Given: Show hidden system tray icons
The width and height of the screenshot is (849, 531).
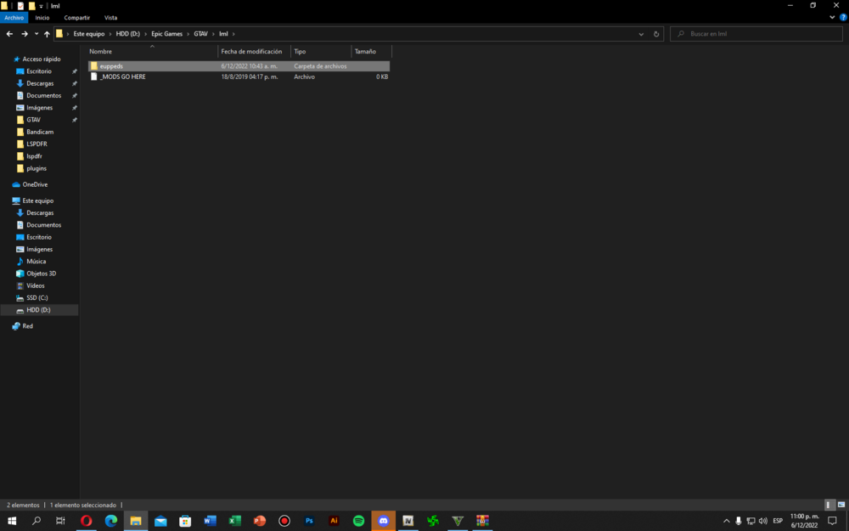Looking at the screenshot, I should [726, 521].
